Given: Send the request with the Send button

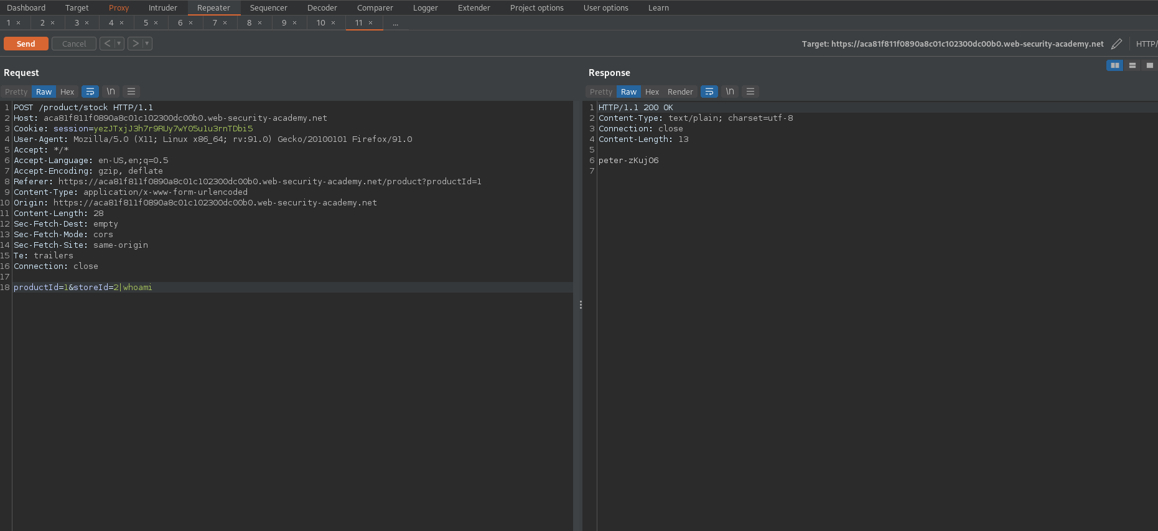Looking at the screenshot, I should 26,44.
